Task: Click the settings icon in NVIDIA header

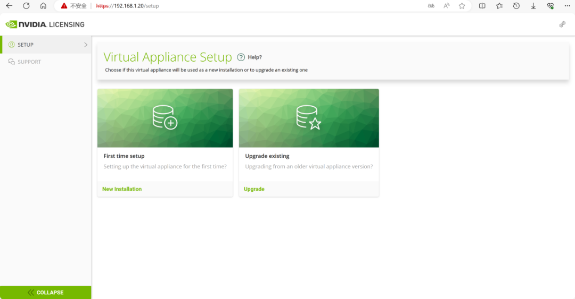Action: 562,24
